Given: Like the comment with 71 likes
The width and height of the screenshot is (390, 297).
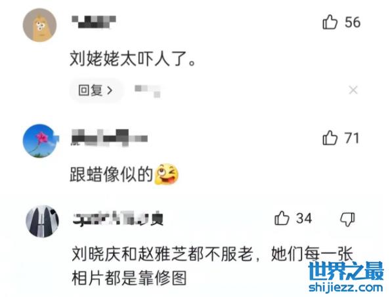Looking at the screenshot, I should (330, 138).
